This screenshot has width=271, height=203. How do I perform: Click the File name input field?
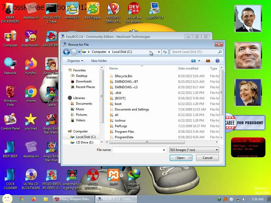tap(137, 150)
